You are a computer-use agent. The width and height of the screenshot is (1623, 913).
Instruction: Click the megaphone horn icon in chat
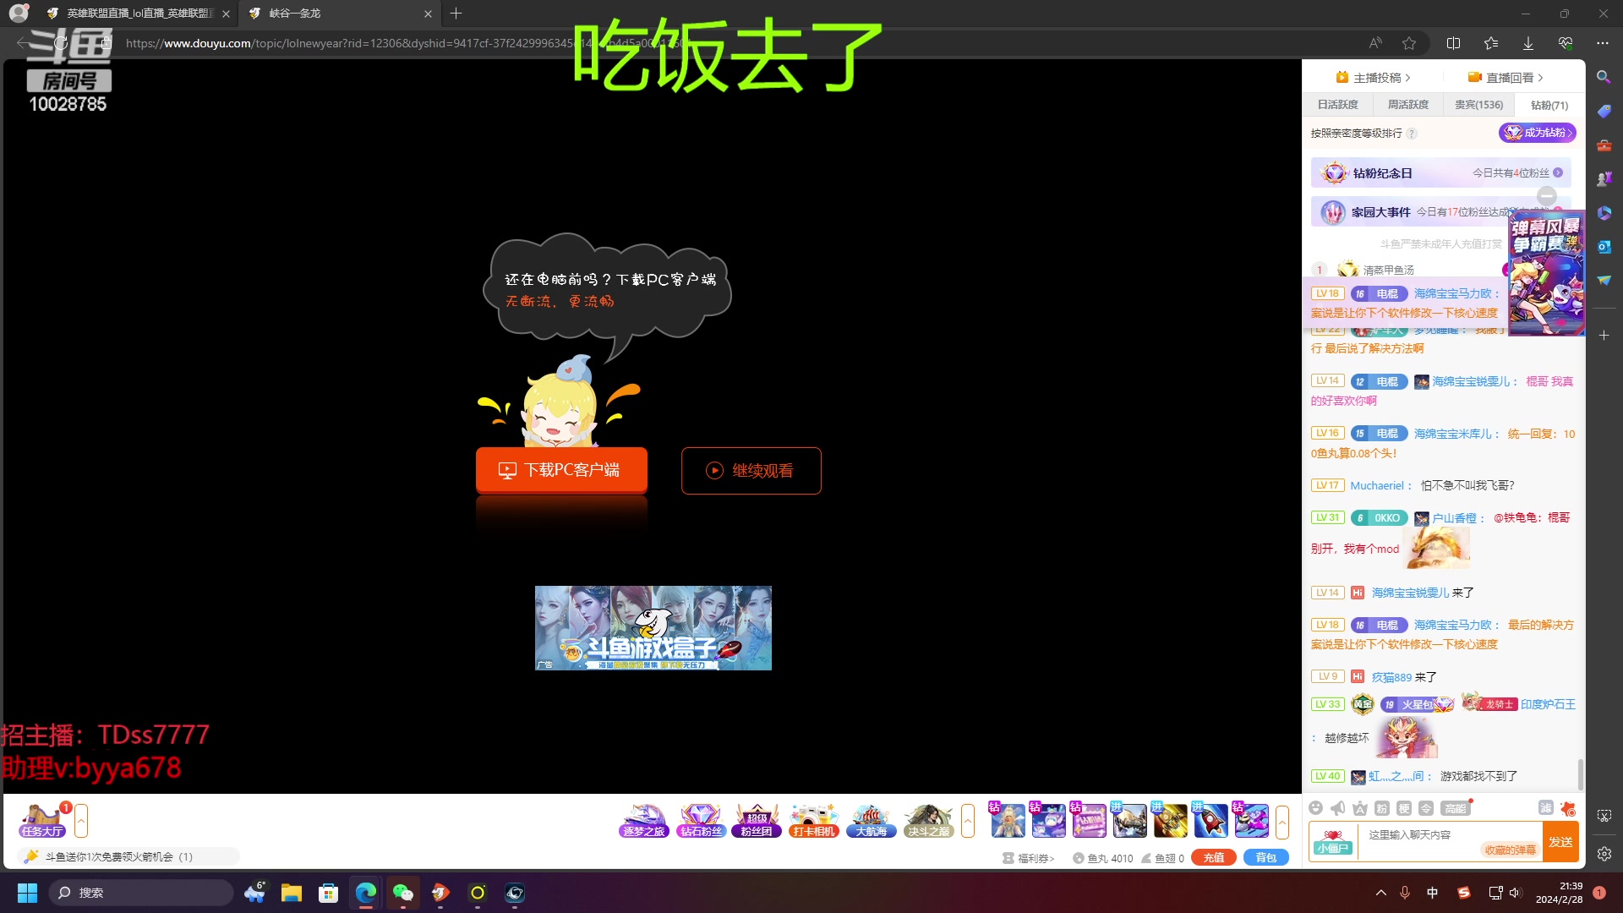[x=1337, y=808]
